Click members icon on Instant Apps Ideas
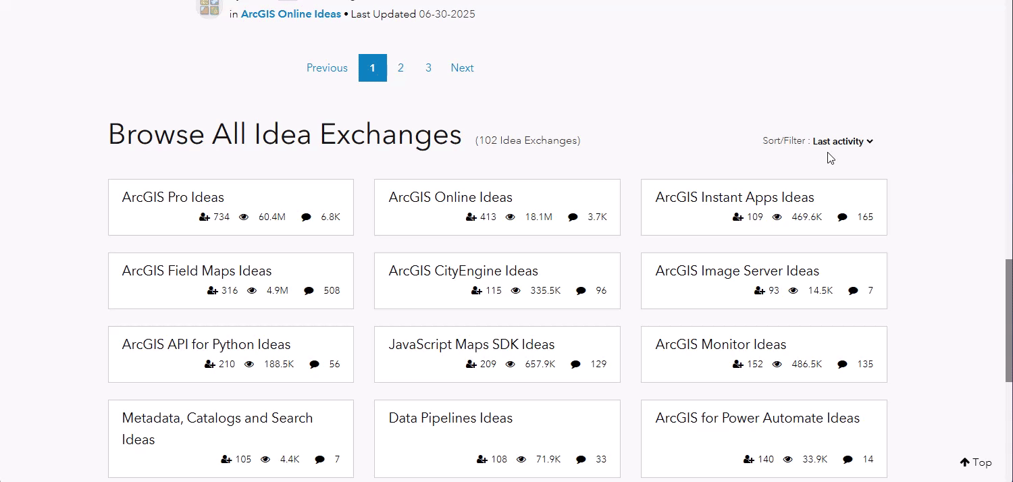The width and height of the screenshot is (1013, 482). tap(738, 217)
